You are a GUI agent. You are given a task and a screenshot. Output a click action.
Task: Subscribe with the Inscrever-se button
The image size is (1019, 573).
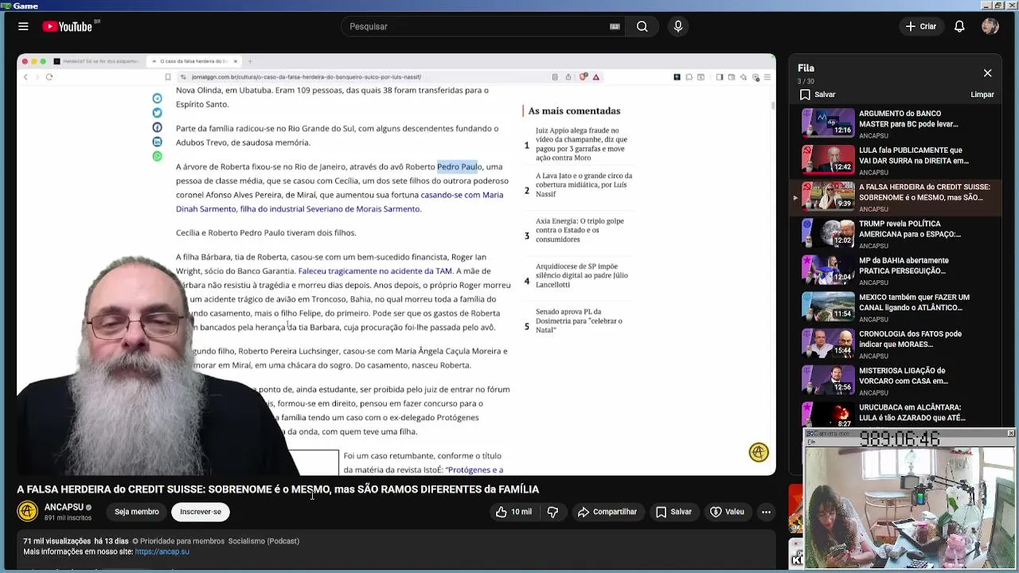click(x=201, y=512)
